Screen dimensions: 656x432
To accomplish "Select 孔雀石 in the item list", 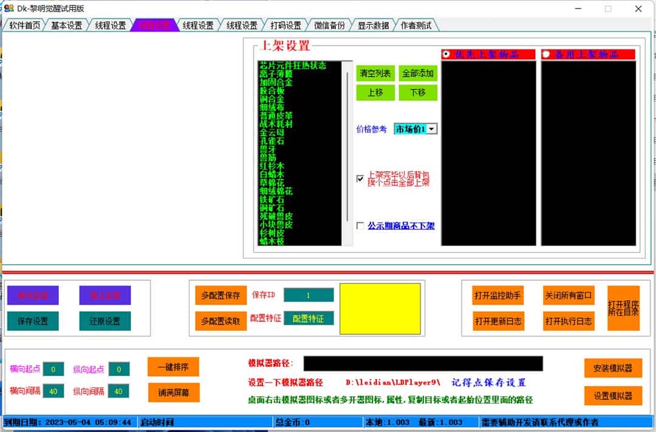I will 272,141.
